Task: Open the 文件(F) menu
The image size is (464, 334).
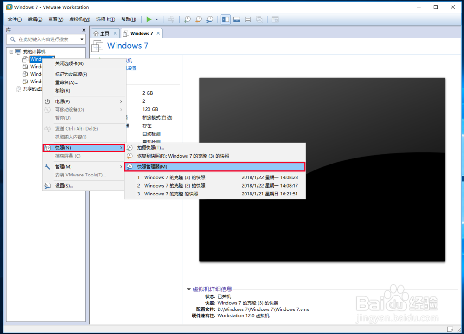Action: pos(14,19)
